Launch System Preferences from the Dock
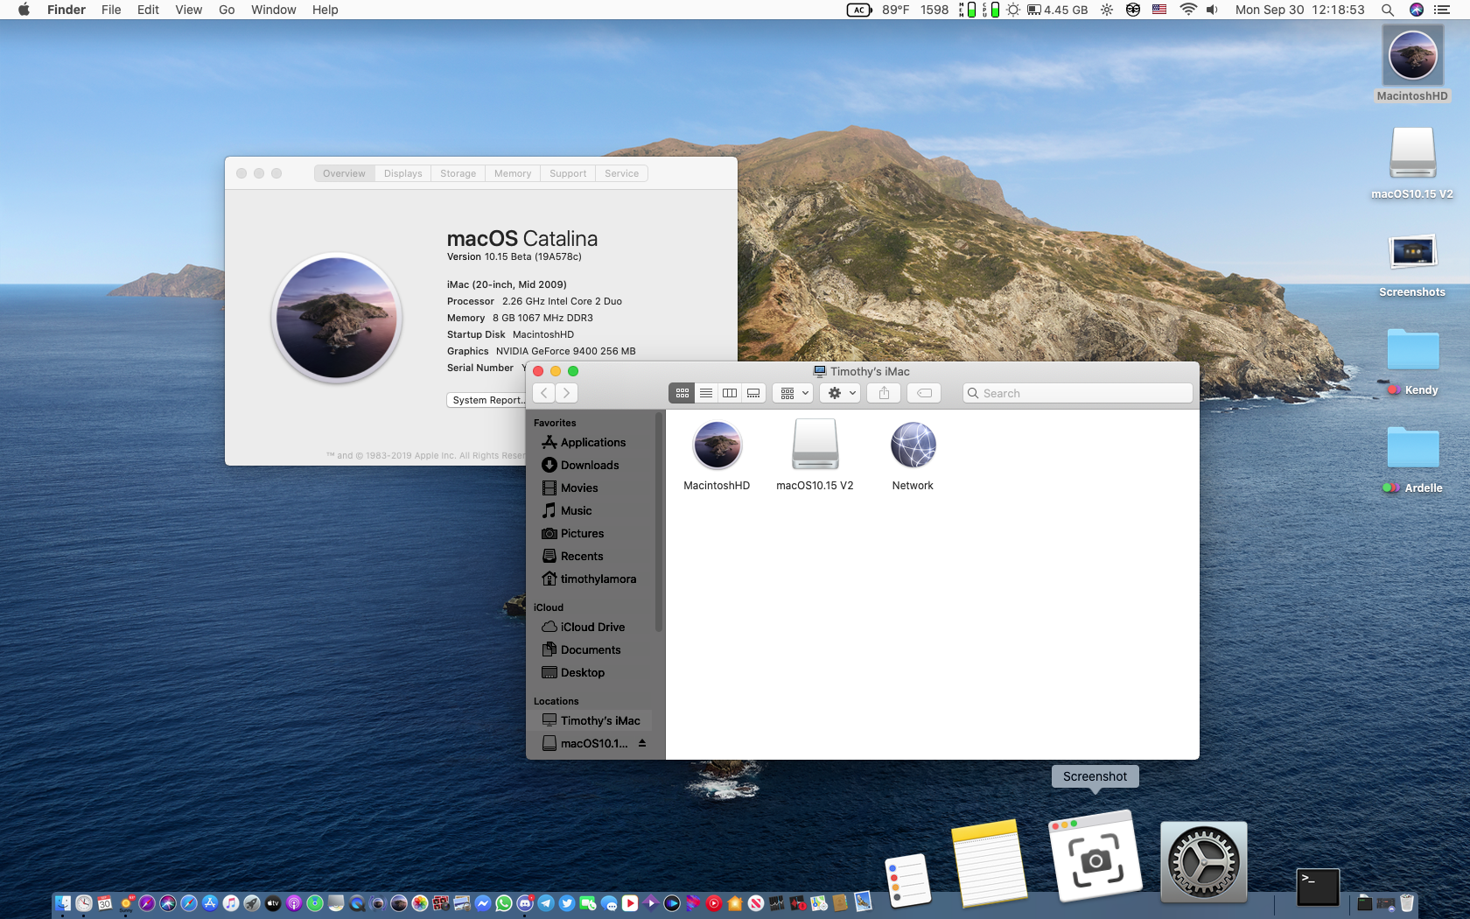 click(x=1203, y=862)
